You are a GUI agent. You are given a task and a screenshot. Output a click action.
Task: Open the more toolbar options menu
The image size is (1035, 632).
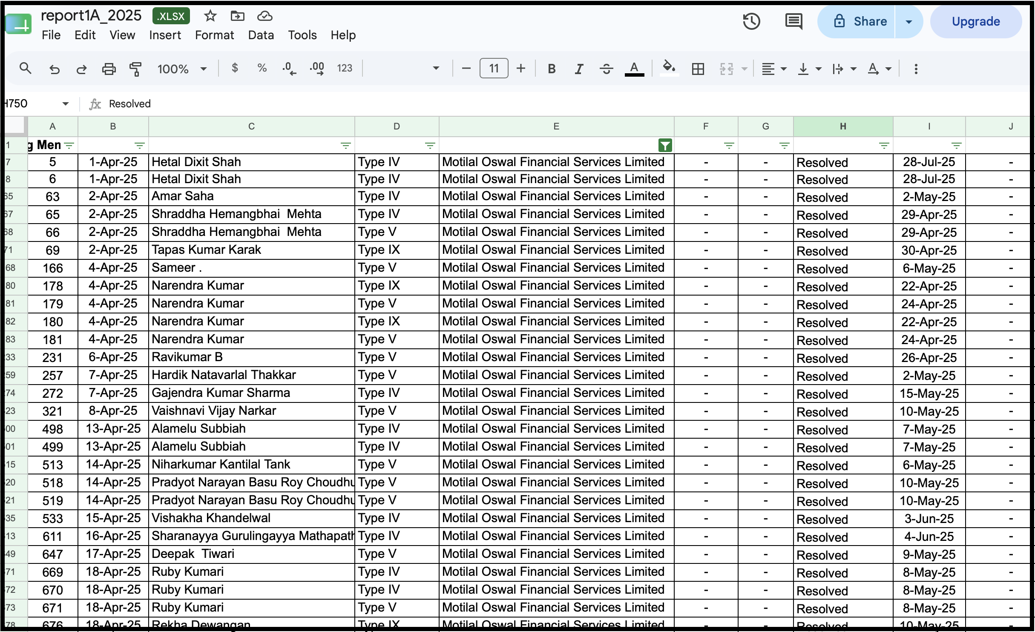(916, 69)
